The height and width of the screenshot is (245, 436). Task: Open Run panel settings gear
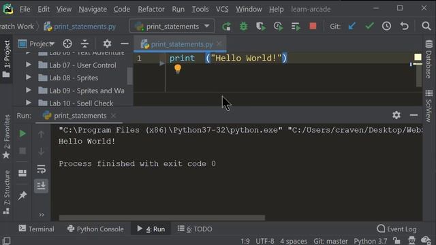pos(396,115)
